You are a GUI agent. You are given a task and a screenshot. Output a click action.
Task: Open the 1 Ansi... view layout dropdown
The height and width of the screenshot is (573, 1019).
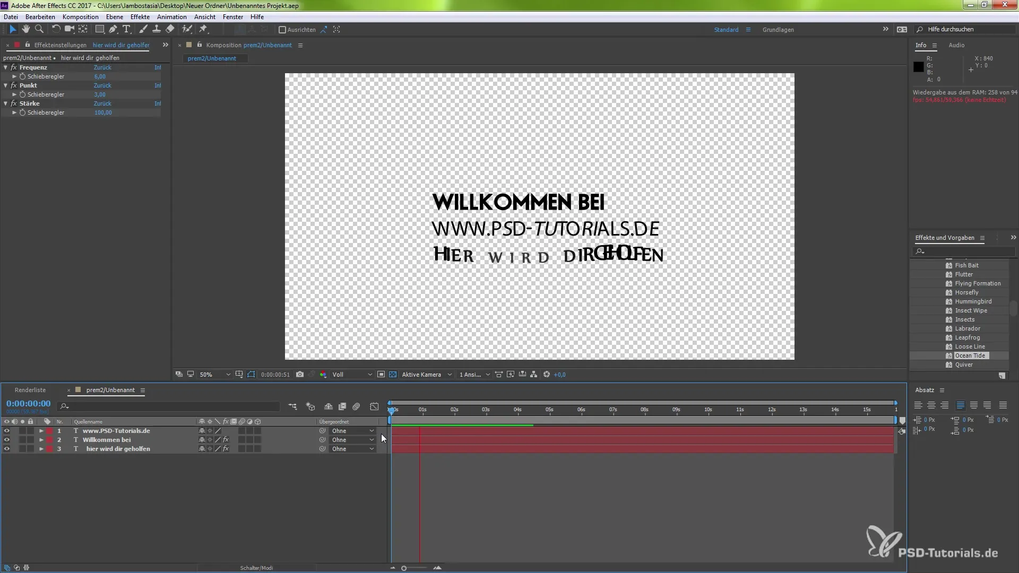(x=474, y=375)
